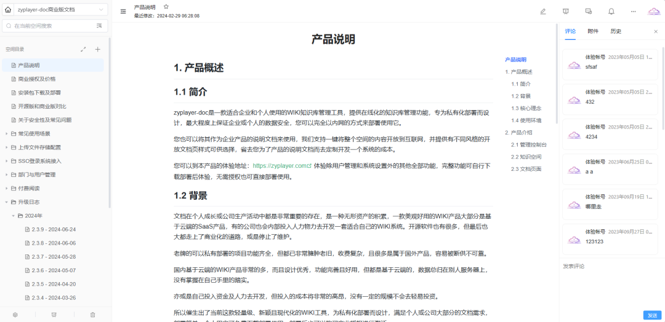
Task: Expand the 常见使用场景 folder
Action: pyautogui.click(x=6, y=134)
